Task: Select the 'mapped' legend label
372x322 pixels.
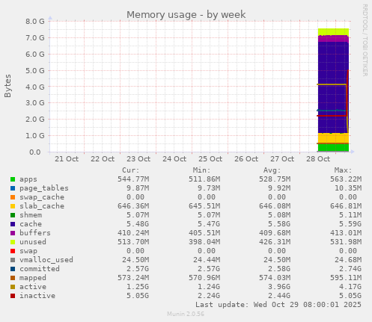Action: pos(33,278)
